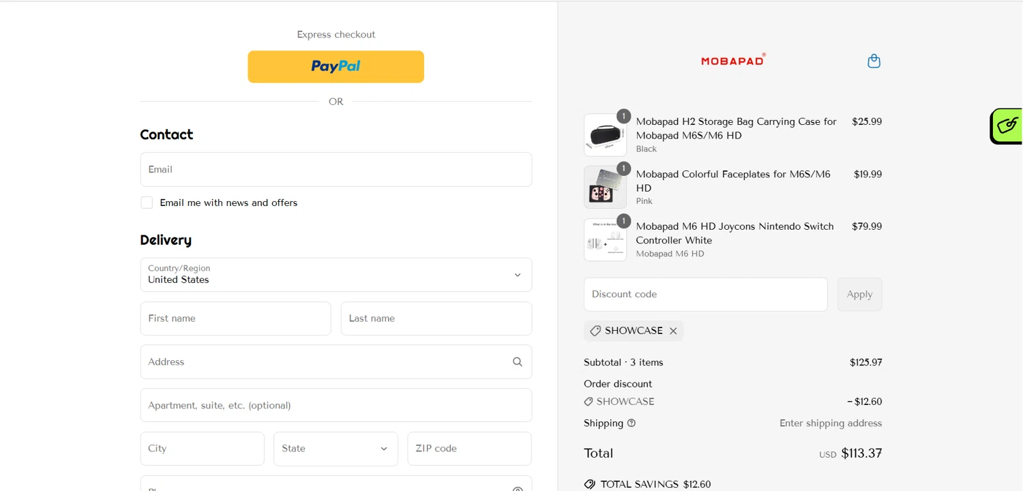The width and height of the screenshot is (1023, 491).
Task: Click the Mobapad H2 Storage Bag title
Action: 737,129
